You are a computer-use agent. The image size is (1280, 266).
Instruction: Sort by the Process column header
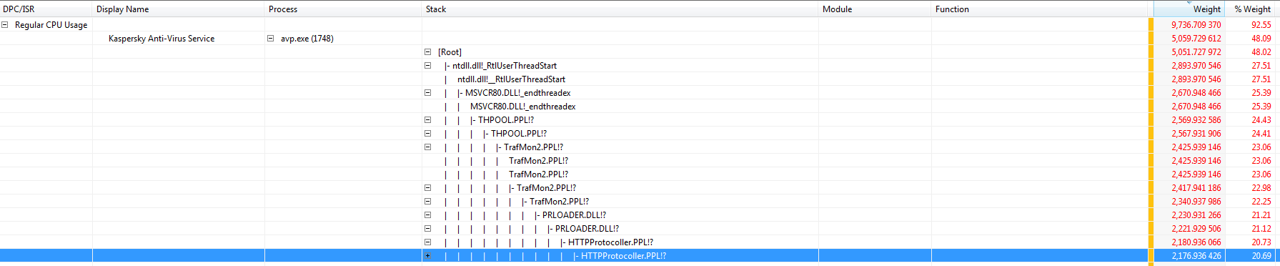pos(343,9)
